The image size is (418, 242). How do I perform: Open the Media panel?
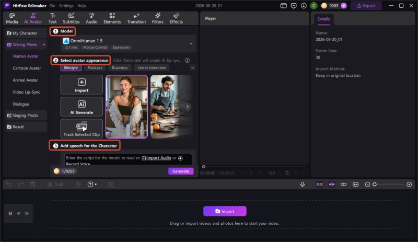12,18
